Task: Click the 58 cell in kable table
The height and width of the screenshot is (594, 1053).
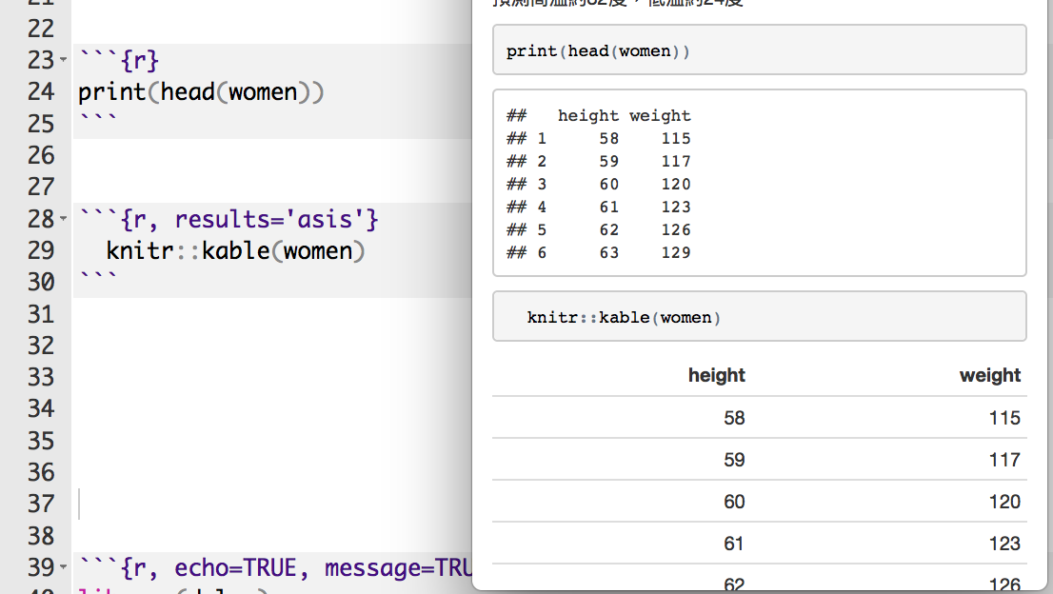Action: (734, 418)
